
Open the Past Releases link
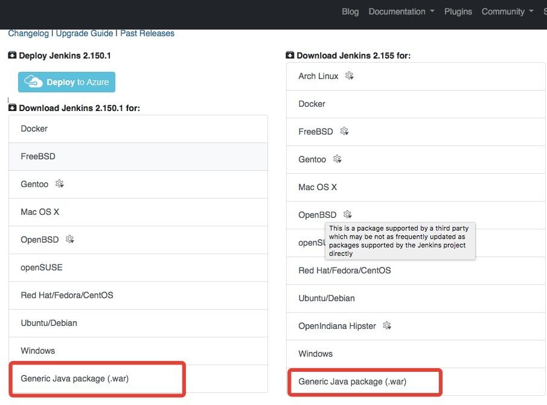[147, 33]
